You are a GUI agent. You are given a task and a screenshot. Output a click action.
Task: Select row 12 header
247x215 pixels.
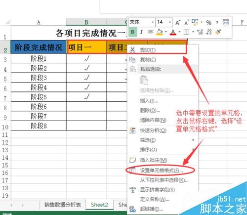point(5,142)
